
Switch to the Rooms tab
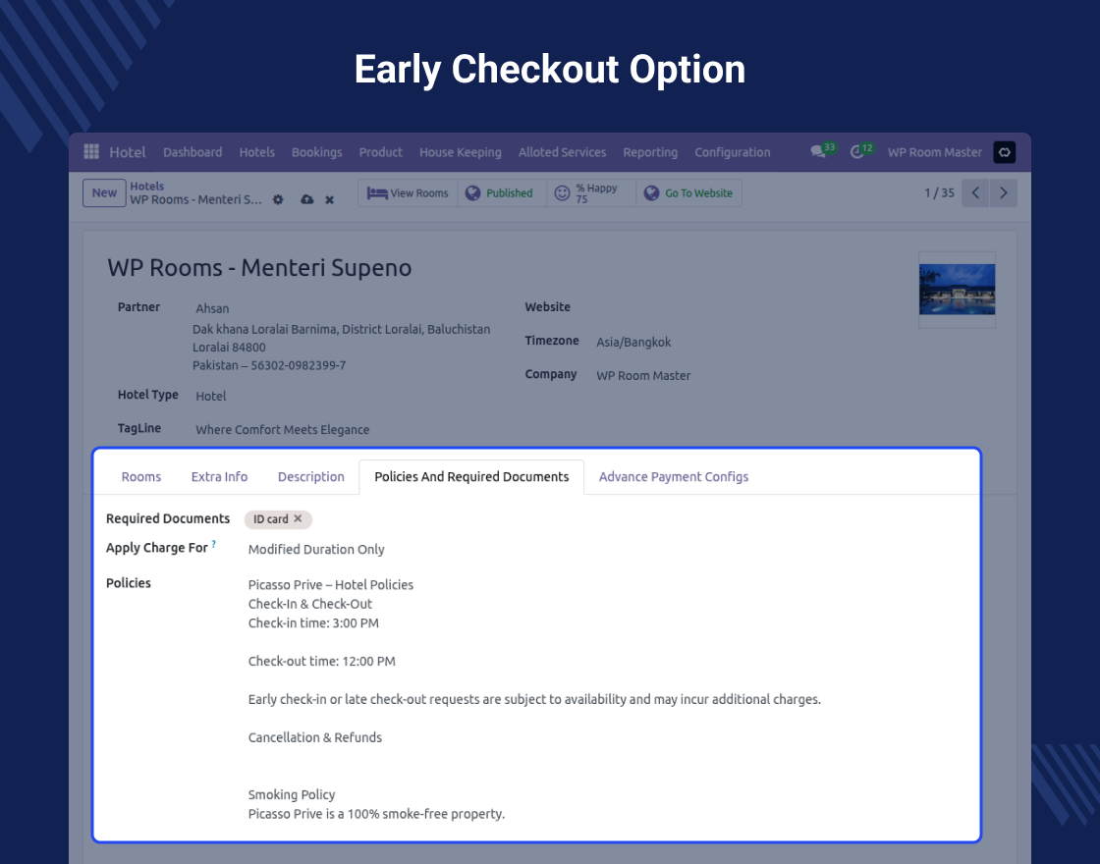(141, 477)
